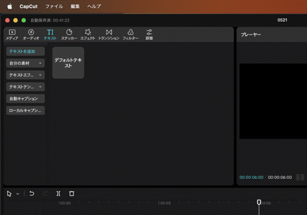Viewport: 307px width, 215px height.
Task: Open the 調整 (Adjustment) tab
Action: [x=149, y=35]
